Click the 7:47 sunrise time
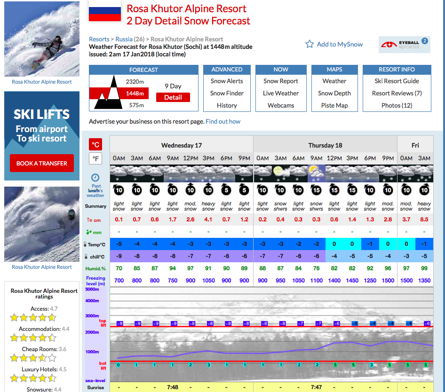The width and height of the screenshot is (445, 392). [316, 387]
